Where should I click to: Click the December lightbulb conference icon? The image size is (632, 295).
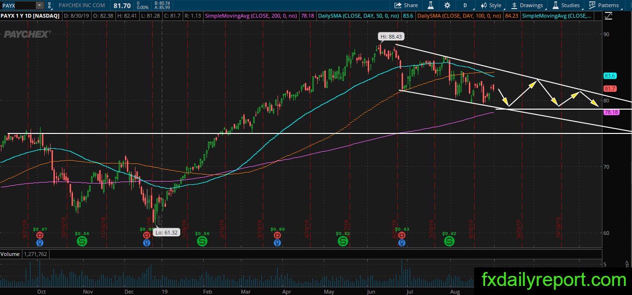(x=147, y=243)
